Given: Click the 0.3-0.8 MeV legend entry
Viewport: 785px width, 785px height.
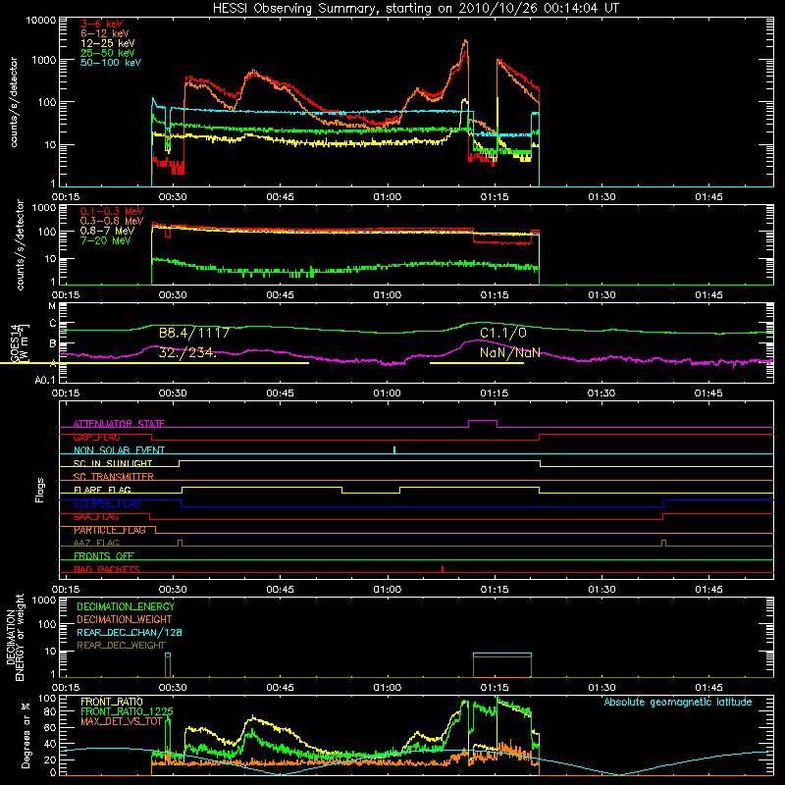Looking at the screenshot, I should 112,221.
